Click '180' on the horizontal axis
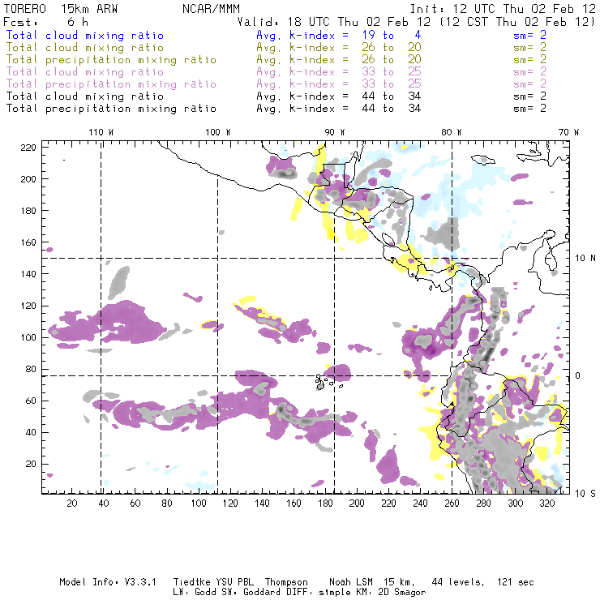This screenshot has width=600, height=600. (325, 504)
